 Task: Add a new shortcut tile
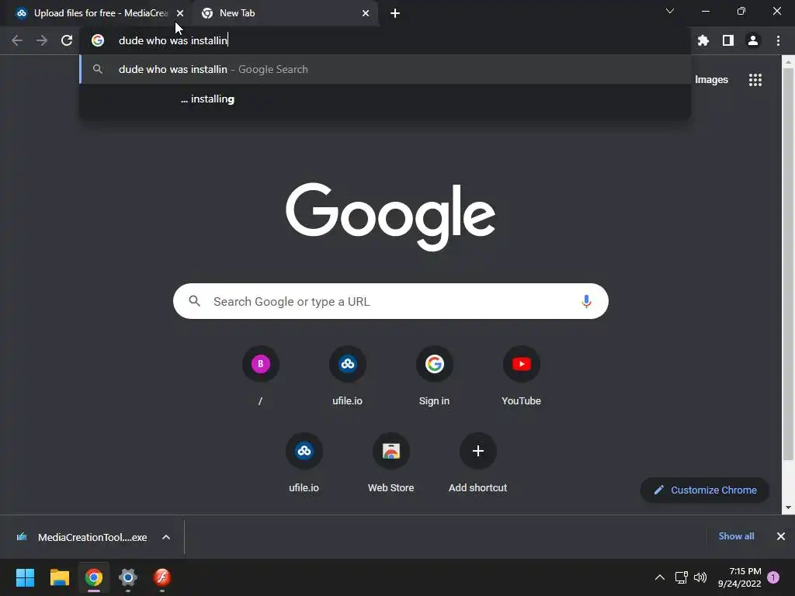[477, 463]
